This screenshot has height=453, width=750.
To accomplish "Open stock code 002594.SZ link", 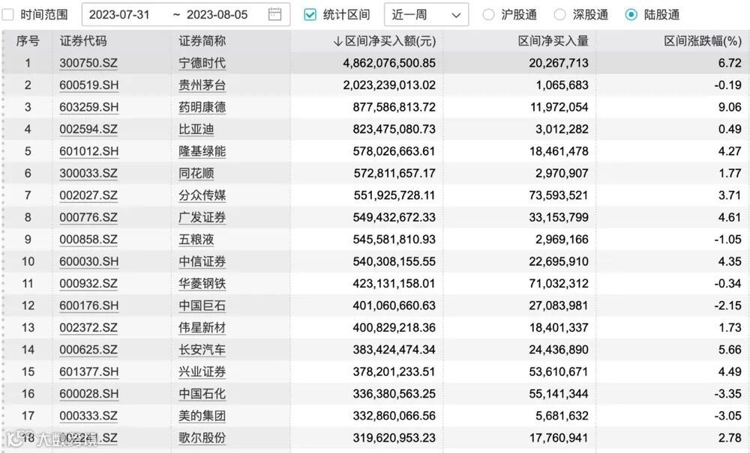I will point(88,130).
